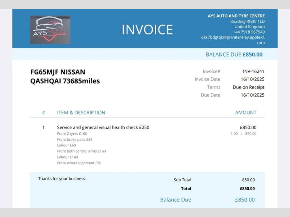
Task: Select the invoice number INV-16241
Action: [253, 71]
